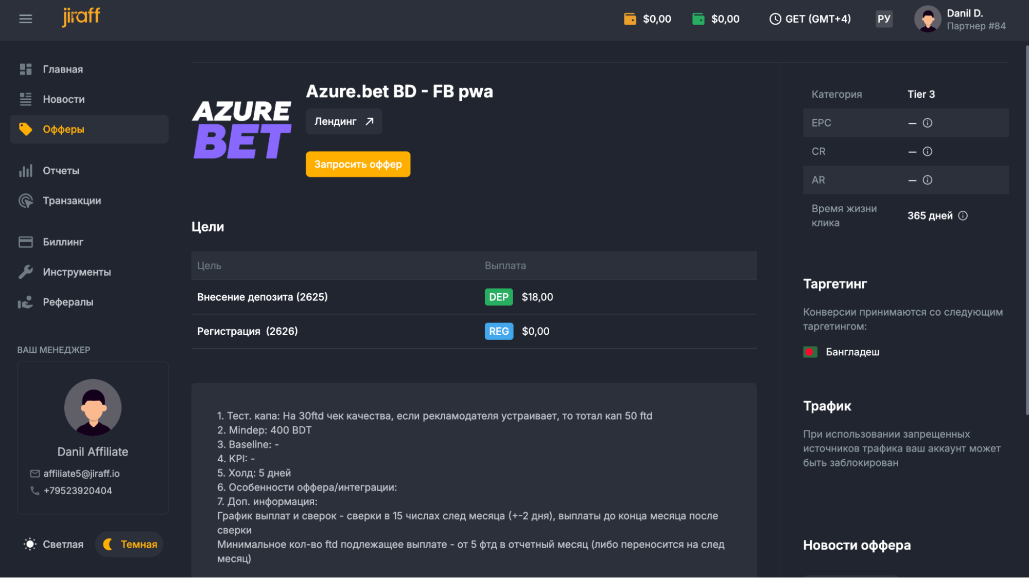Click the Danil D. profile name
1029x578 pixels.
click(x=965, y=13)
